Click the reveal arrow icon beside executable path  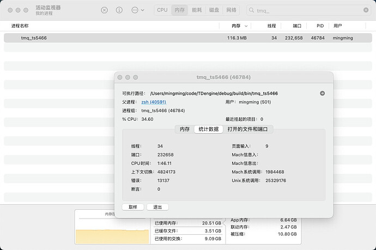(322, 93)
